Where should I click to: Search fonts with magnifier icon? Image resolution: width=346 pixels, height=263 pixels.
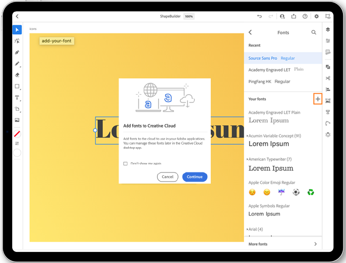click(x=314, y=32)
